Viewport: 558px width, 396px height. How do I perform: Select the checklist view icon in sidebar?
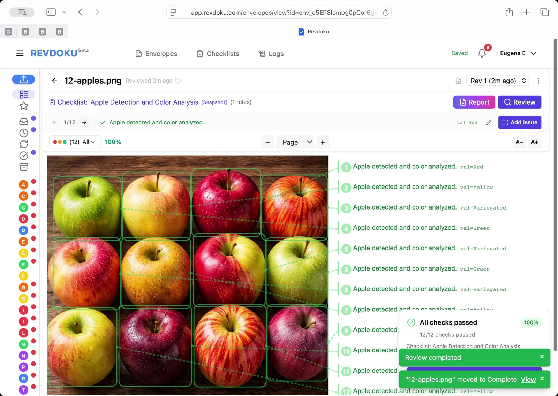(x=23, y=94)
